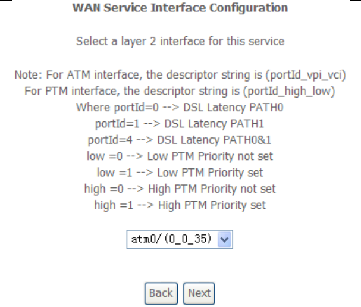Image resolution: width=361 pixels, height=307 pixels.
Task: Click the 'high =1' High PTM Priority set line
Action: coord(180,206)
